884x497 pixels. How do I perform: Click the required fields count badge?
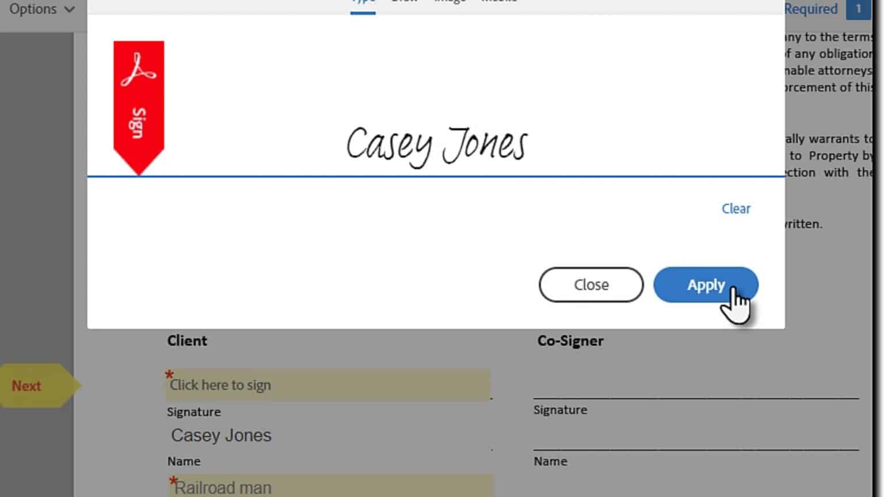[x=858, y=9]
